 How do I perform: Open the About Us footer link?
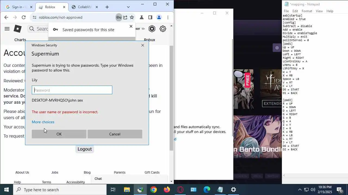point(22,172)
